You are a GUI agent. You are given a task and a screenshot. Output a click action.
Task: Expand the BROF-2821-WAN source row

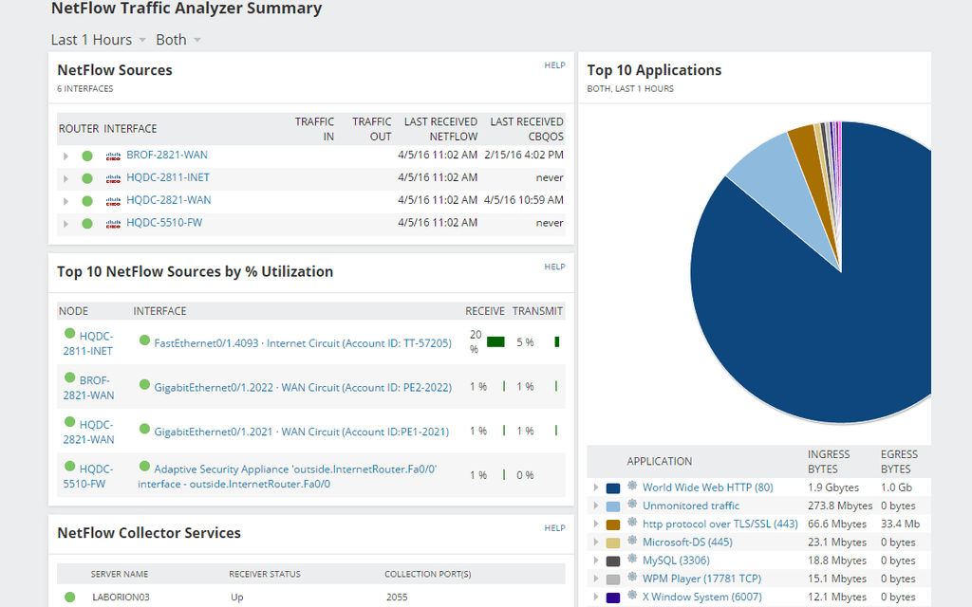[x=65, y=155]
